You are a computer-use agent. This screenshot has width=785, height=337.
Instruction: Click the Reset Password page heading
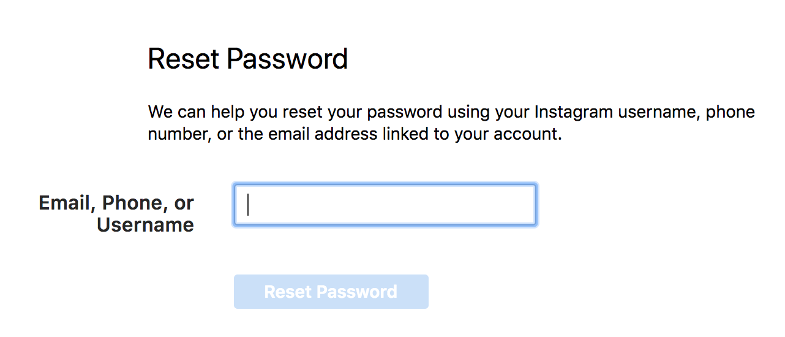pyautogui.click(x=248, y=59)
